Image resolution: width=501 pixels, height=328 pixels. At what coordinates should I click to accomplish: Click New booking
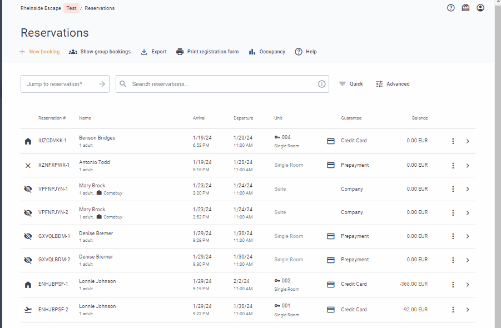[39, 52]
